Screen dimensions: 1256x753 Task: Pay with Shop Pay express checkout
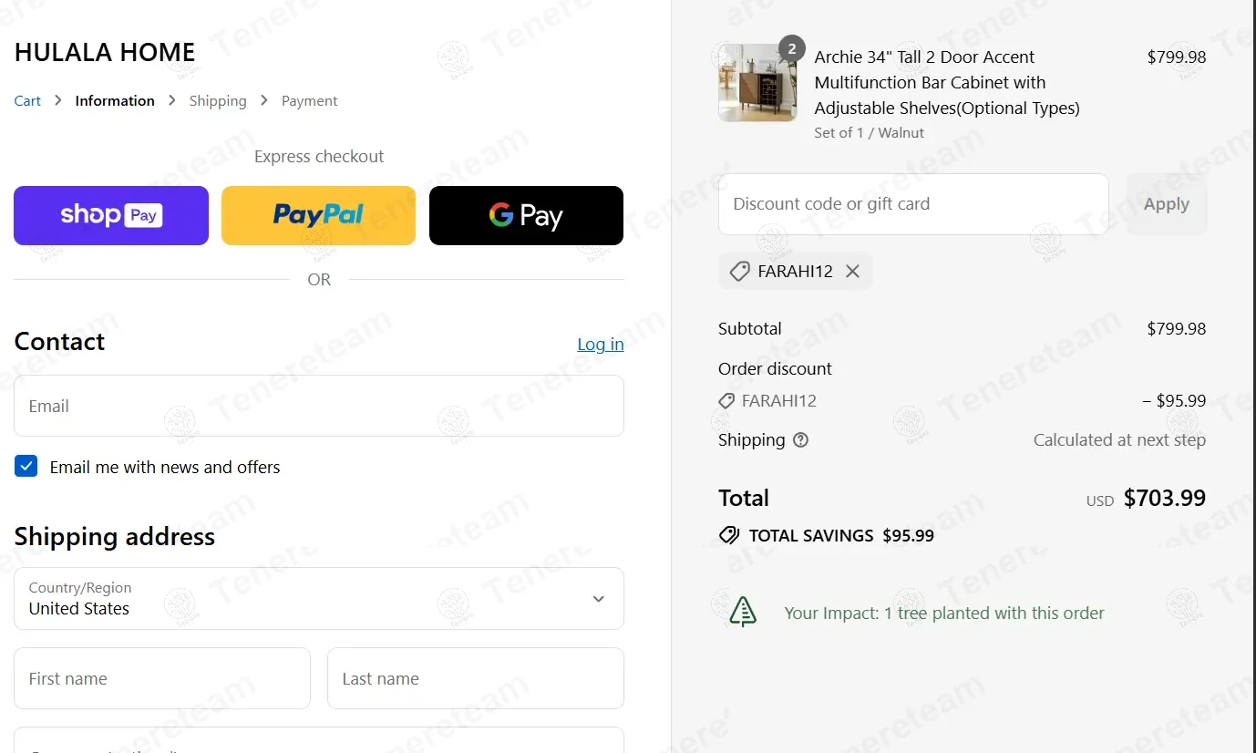(111, 216)
